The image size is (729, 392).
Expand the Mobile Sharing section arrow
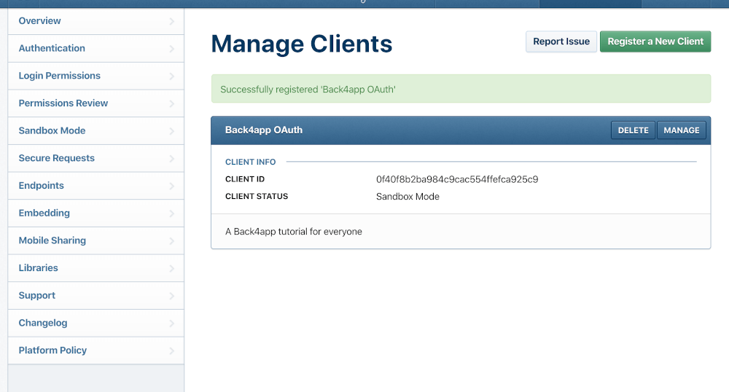click(x=171, y=240)
